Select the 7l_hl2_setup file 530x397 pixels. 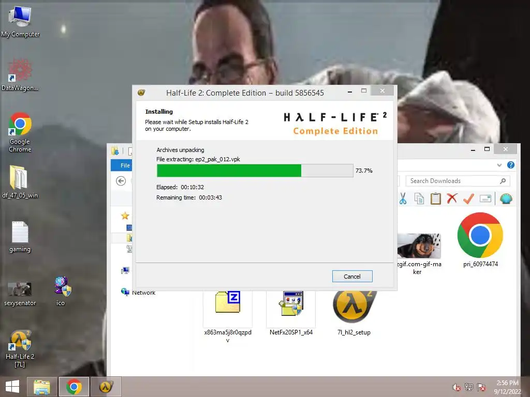(354, 313)
